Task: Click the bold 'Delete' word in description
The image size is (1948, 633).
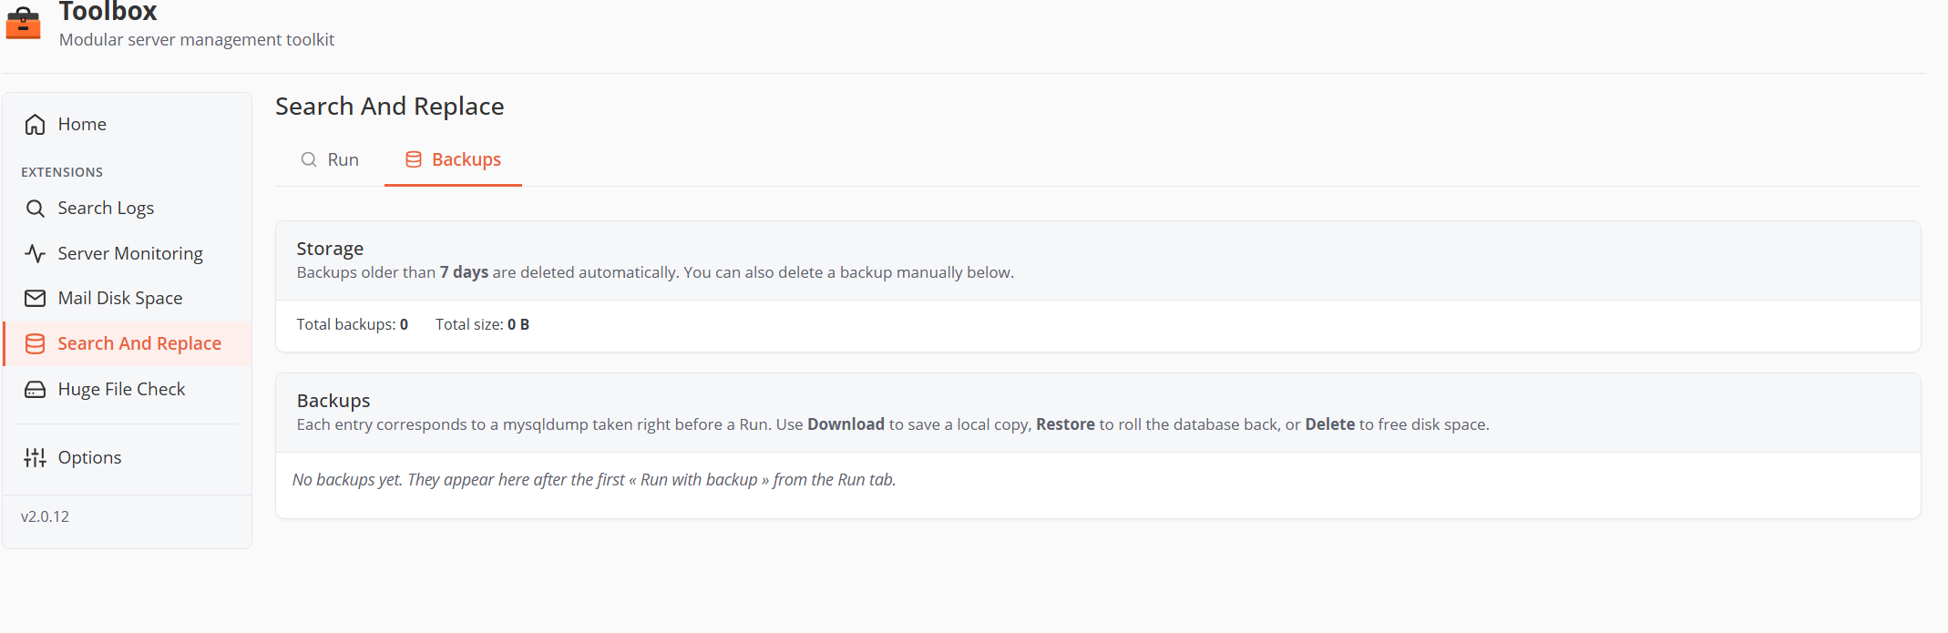Action: click(1330, 424)
